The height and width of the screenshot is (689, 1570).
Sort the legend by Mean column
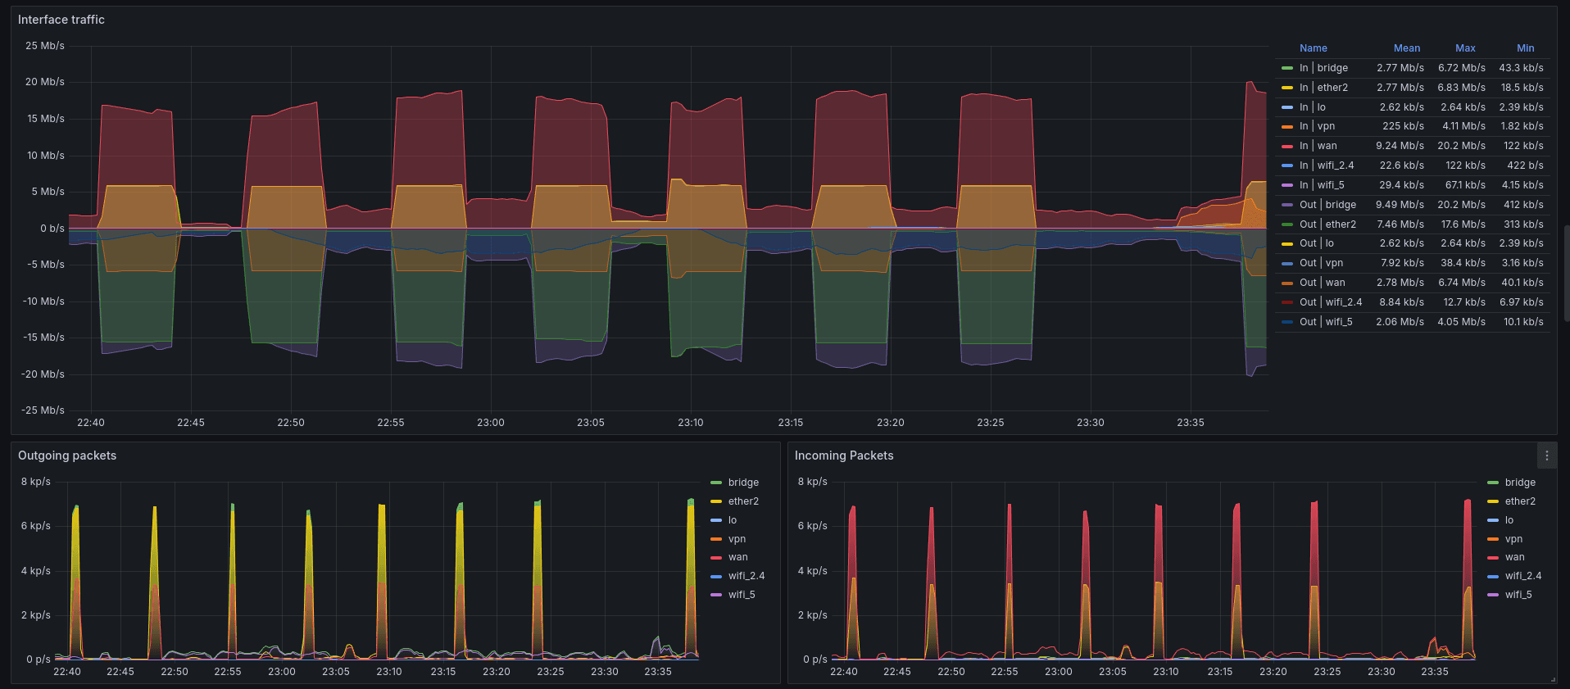click(1407, 48)
